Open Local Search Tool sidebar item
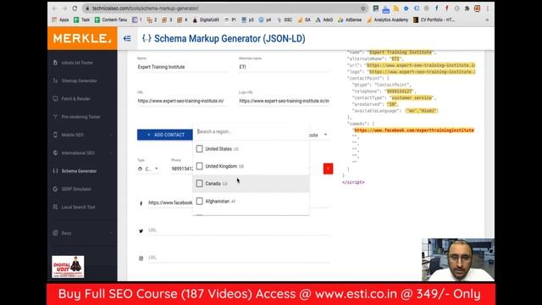The width and height of the screenshot is (542, 305). tap(78, 207)
